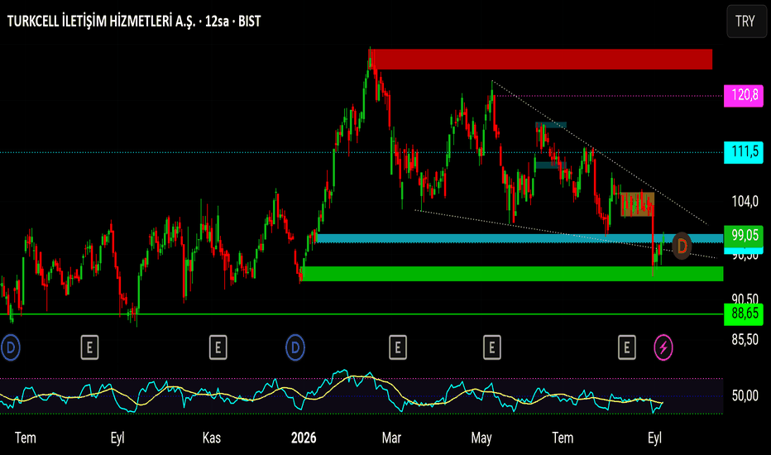Open the earnings E marker above Mar
Image resolution: width=771 pixels, height=455 pixels.
point(397,347)
